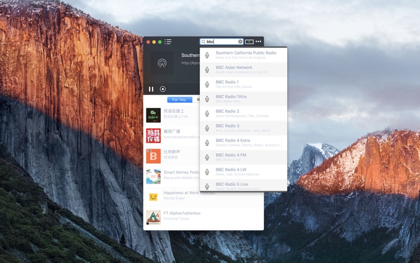Switch to the For You tab
The image size is (420, 263).
180,99
